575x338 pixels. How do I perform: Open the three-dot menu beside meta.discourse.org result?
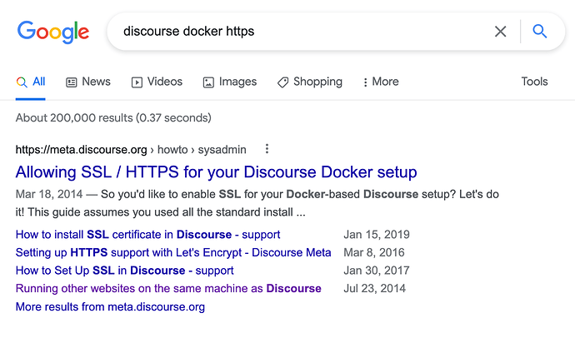(x=267, y=149)
